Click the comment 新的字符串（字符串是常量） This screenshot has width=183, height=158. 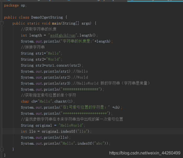pyautogui.click(x=125, y=83)
